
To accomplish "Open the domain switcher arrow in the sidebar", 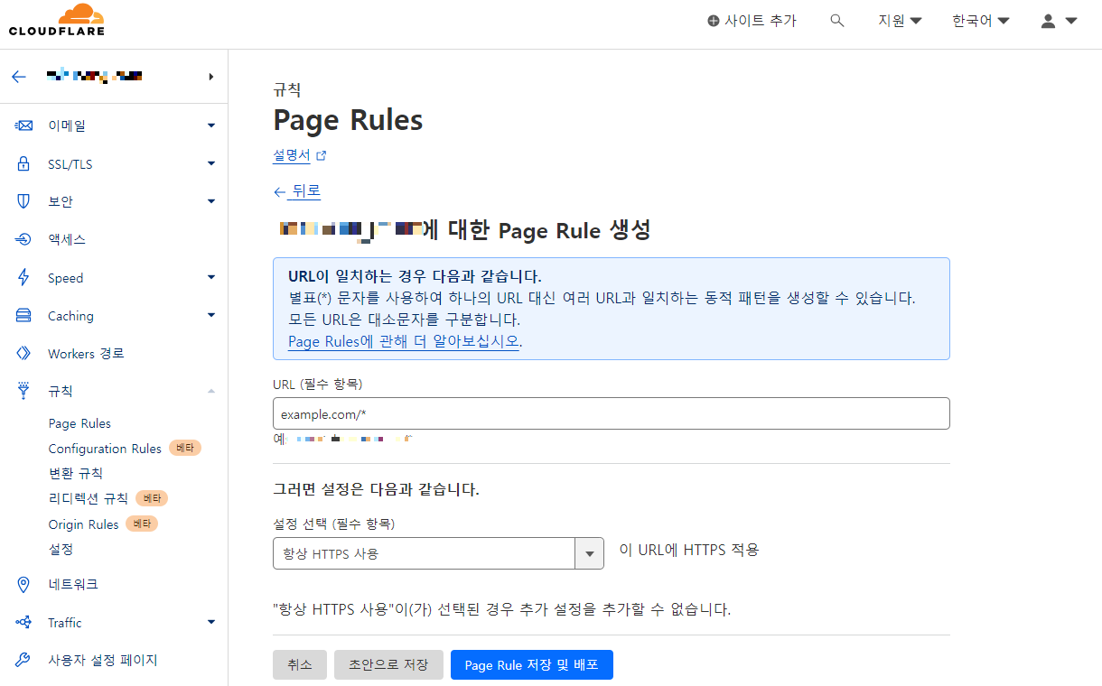I will click(x=211, y=77).
